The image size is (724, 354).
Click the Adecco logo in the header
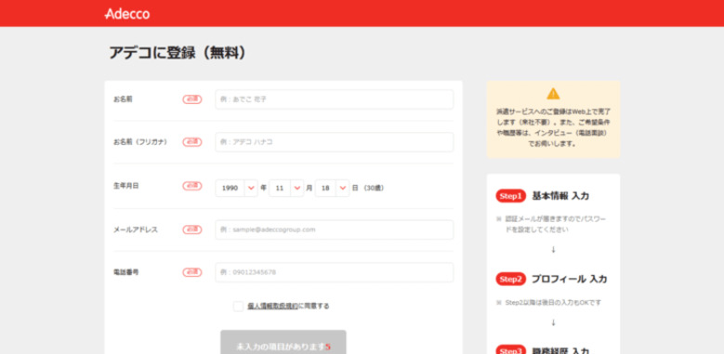pos(127,14)
